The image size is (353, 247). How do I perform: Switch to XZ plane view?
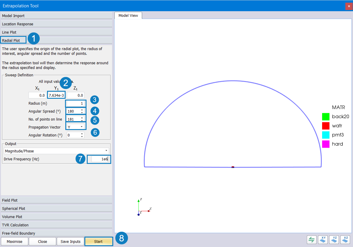tap(345, 240)
